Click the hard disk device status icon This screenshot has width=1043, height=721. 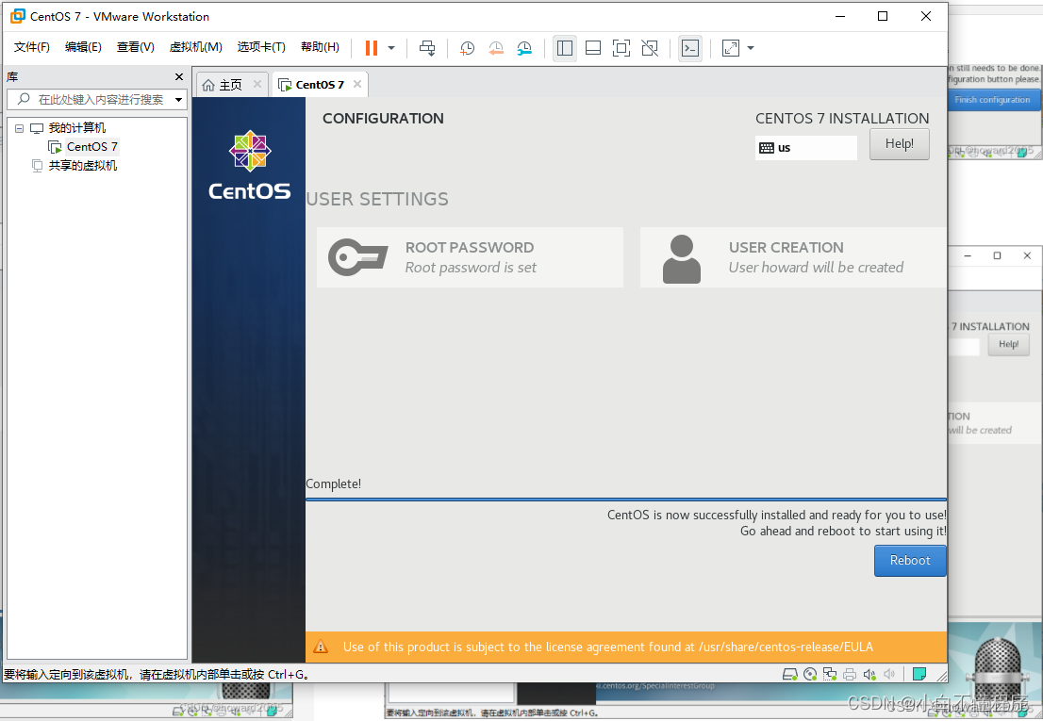point(789,675)
